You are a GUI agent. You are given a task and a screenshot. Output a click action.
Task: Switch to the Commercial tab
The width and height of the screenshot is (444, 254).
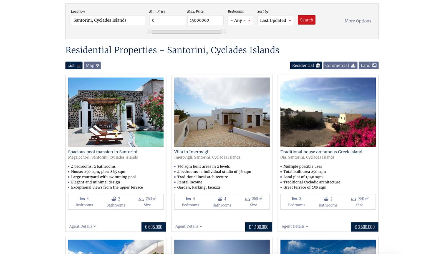point(340,65)
